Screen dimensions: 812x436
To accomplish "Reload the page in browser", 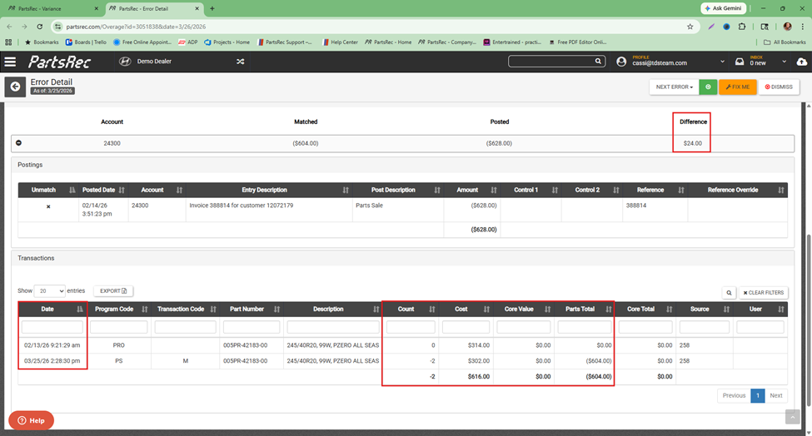I will 39,27.
